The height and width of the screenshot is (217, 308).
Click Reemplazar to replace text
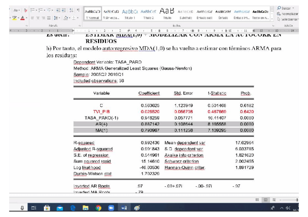(288, 14)
